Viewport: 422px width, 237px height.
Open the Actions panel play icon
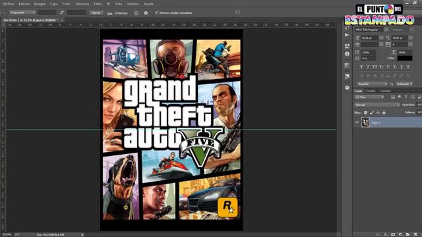(347, 35)
